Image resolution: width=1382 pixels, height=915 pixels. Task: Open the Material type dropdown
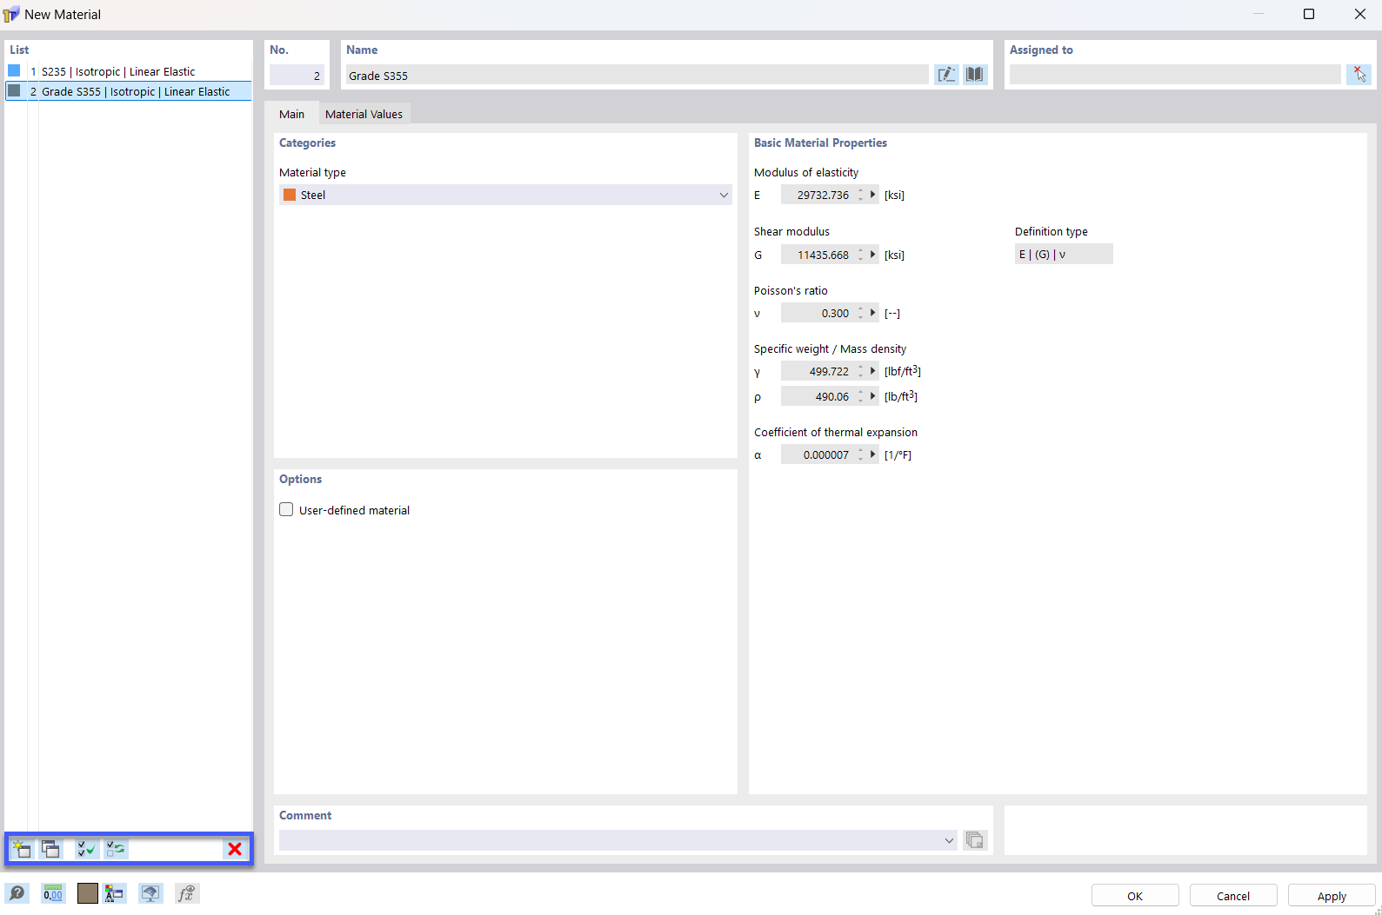pyautogui.click(x=505, y=195)
